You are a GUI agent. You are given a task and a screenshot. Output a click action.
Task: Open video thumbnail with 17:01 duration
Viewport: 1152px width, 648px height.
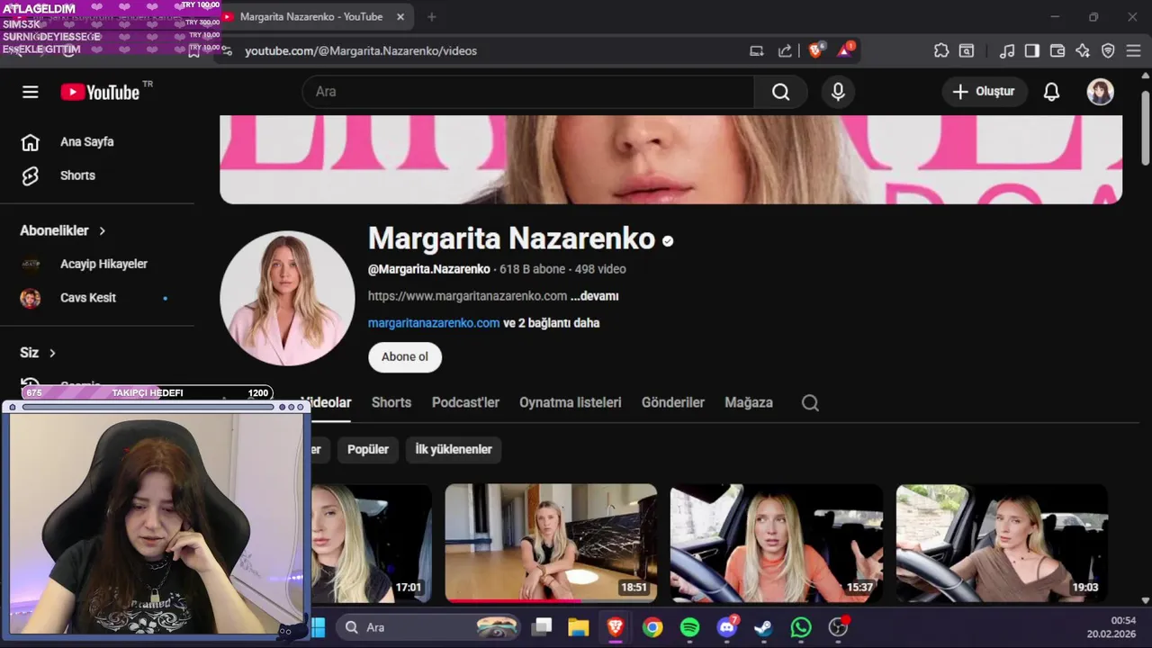click(x=372, y=544)
